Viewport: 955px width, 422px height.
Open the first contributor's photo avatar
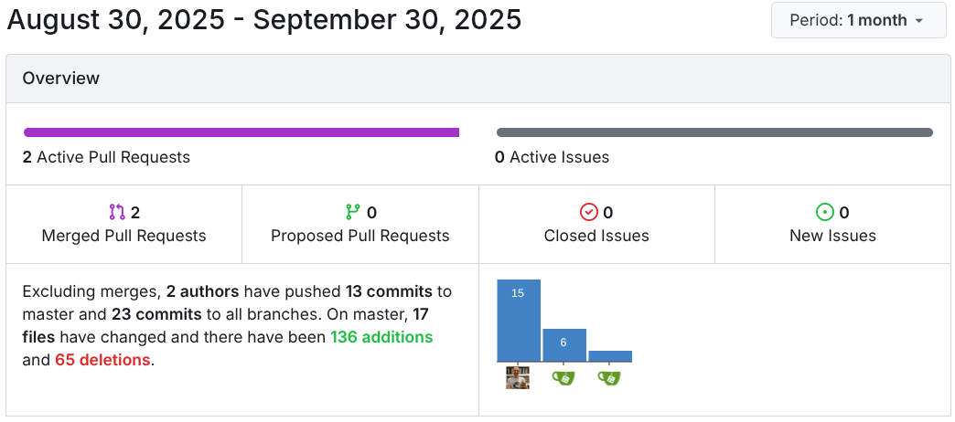(x=518, y=378)
